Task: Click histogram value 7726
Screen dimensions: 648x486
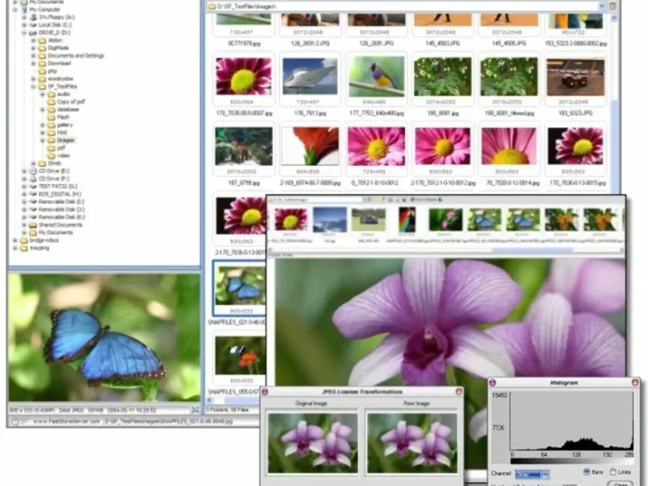Action: tap(498, 428)
